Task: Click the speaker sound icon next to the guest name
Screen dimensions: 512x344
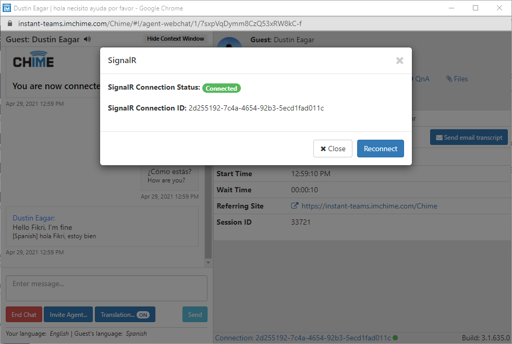Action: point(87,39)
